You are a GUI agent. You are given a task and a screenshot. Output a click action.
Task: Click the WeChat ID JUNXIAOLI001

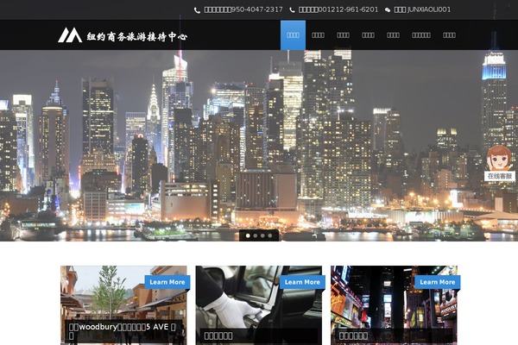(429, 9)
